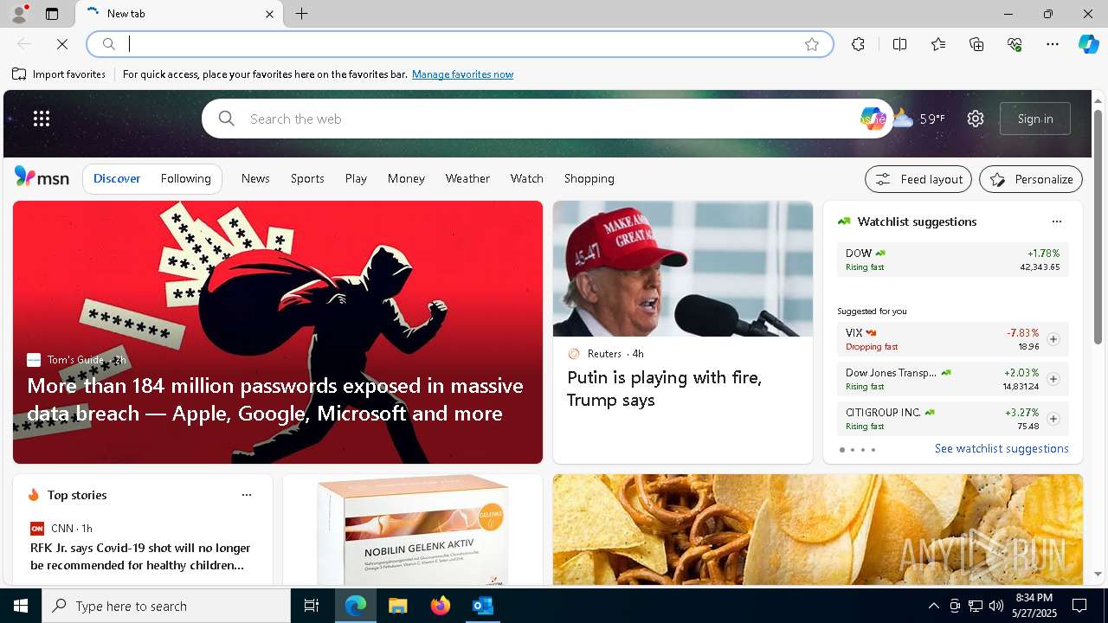
Task: Open the Play section
Action: [x=356, y=178]
